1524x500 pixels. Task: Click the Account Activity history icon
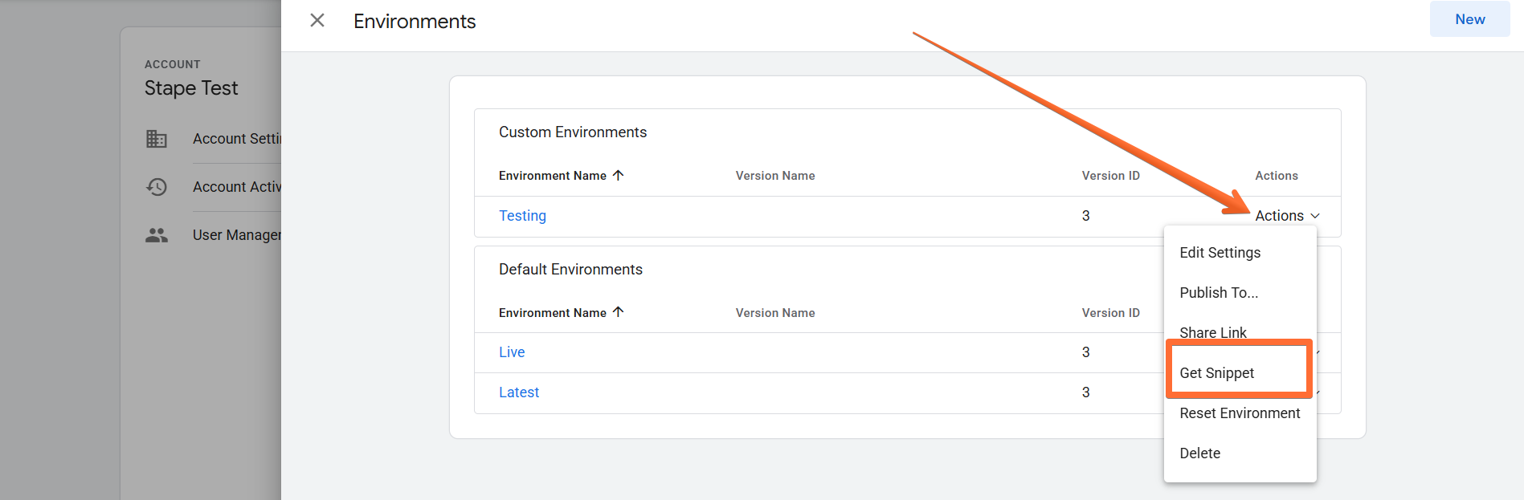click(x=157, y=187)
